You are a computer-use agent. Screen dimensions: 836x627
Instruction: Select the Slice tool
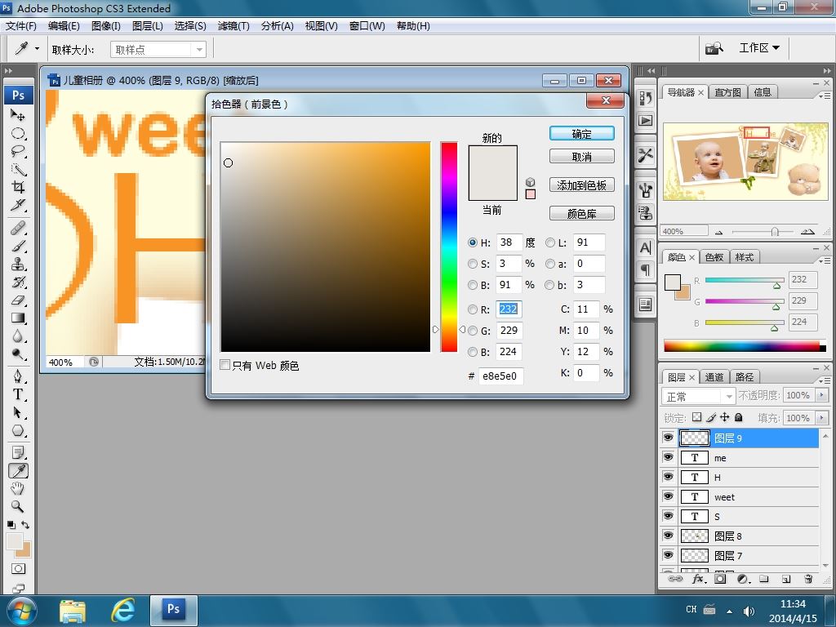point(18,205)
